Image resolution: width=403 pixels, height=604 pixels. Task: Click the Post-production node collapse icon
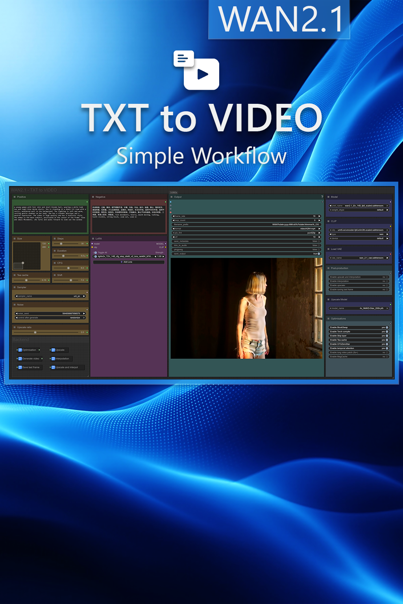(x=328, y=268)
